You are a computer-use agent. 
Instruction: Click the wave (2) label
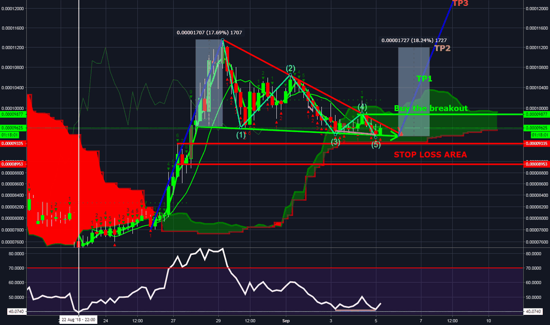click(290, 69)
